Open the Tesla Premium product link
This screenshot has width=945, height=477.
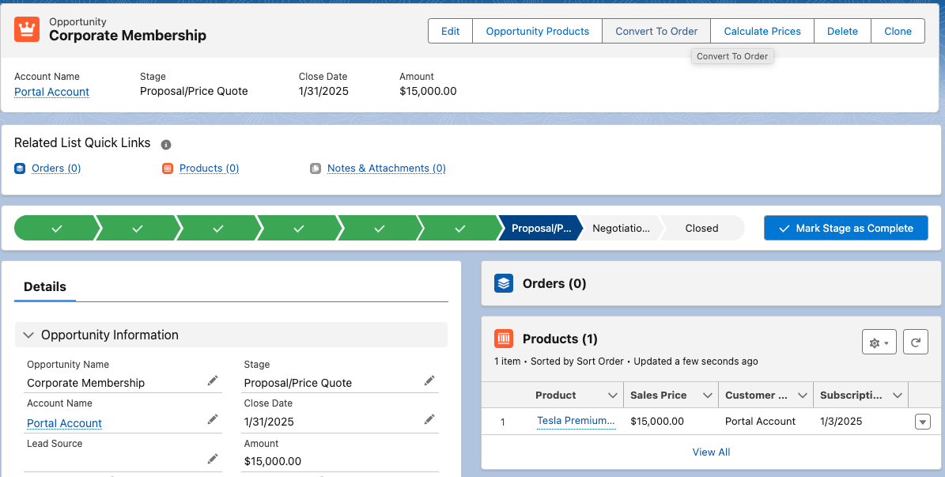point(576,421)
